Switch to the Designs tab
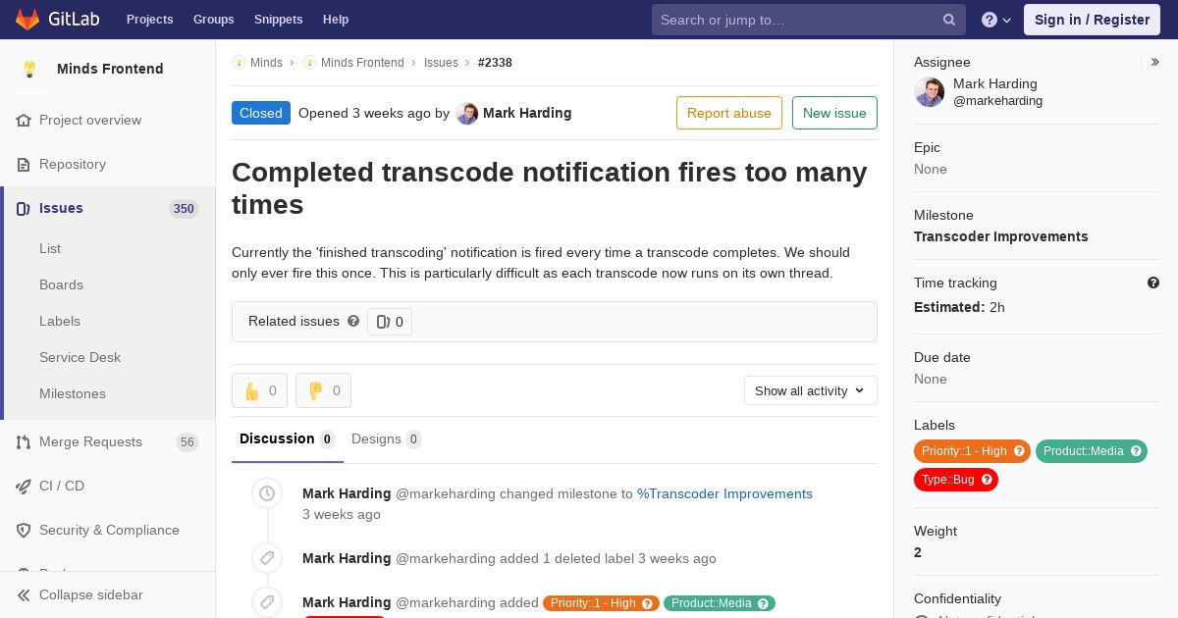This screenshot has height=618, width=1178. tap(387, 438)
